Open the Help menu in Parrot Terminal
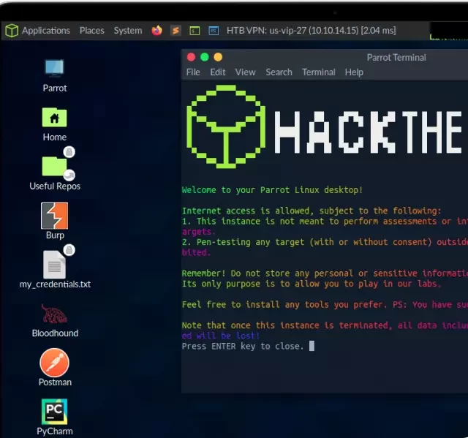Viewport: 468px width, 438px height. click(354, 72)
